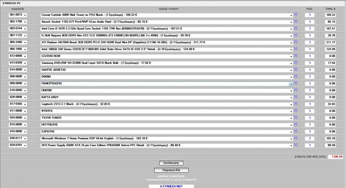Screen dimensions: 346x188
Task: Click the ΤΙΜΗ, € column header
Action: (x=330, y=9)
